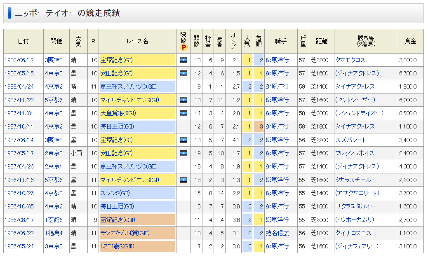Open video icon for 1987/05/17 安田記念
The image size is (428, 257).
pos(183,153)
